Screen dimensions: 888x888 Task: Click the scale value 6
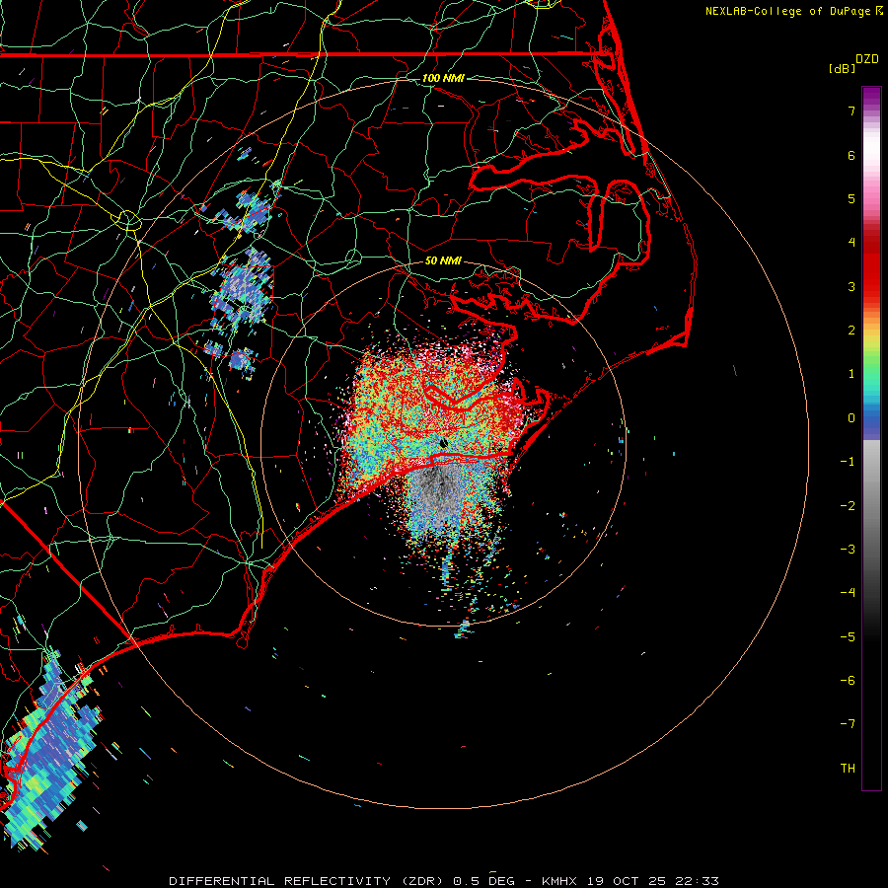[851, 155]
